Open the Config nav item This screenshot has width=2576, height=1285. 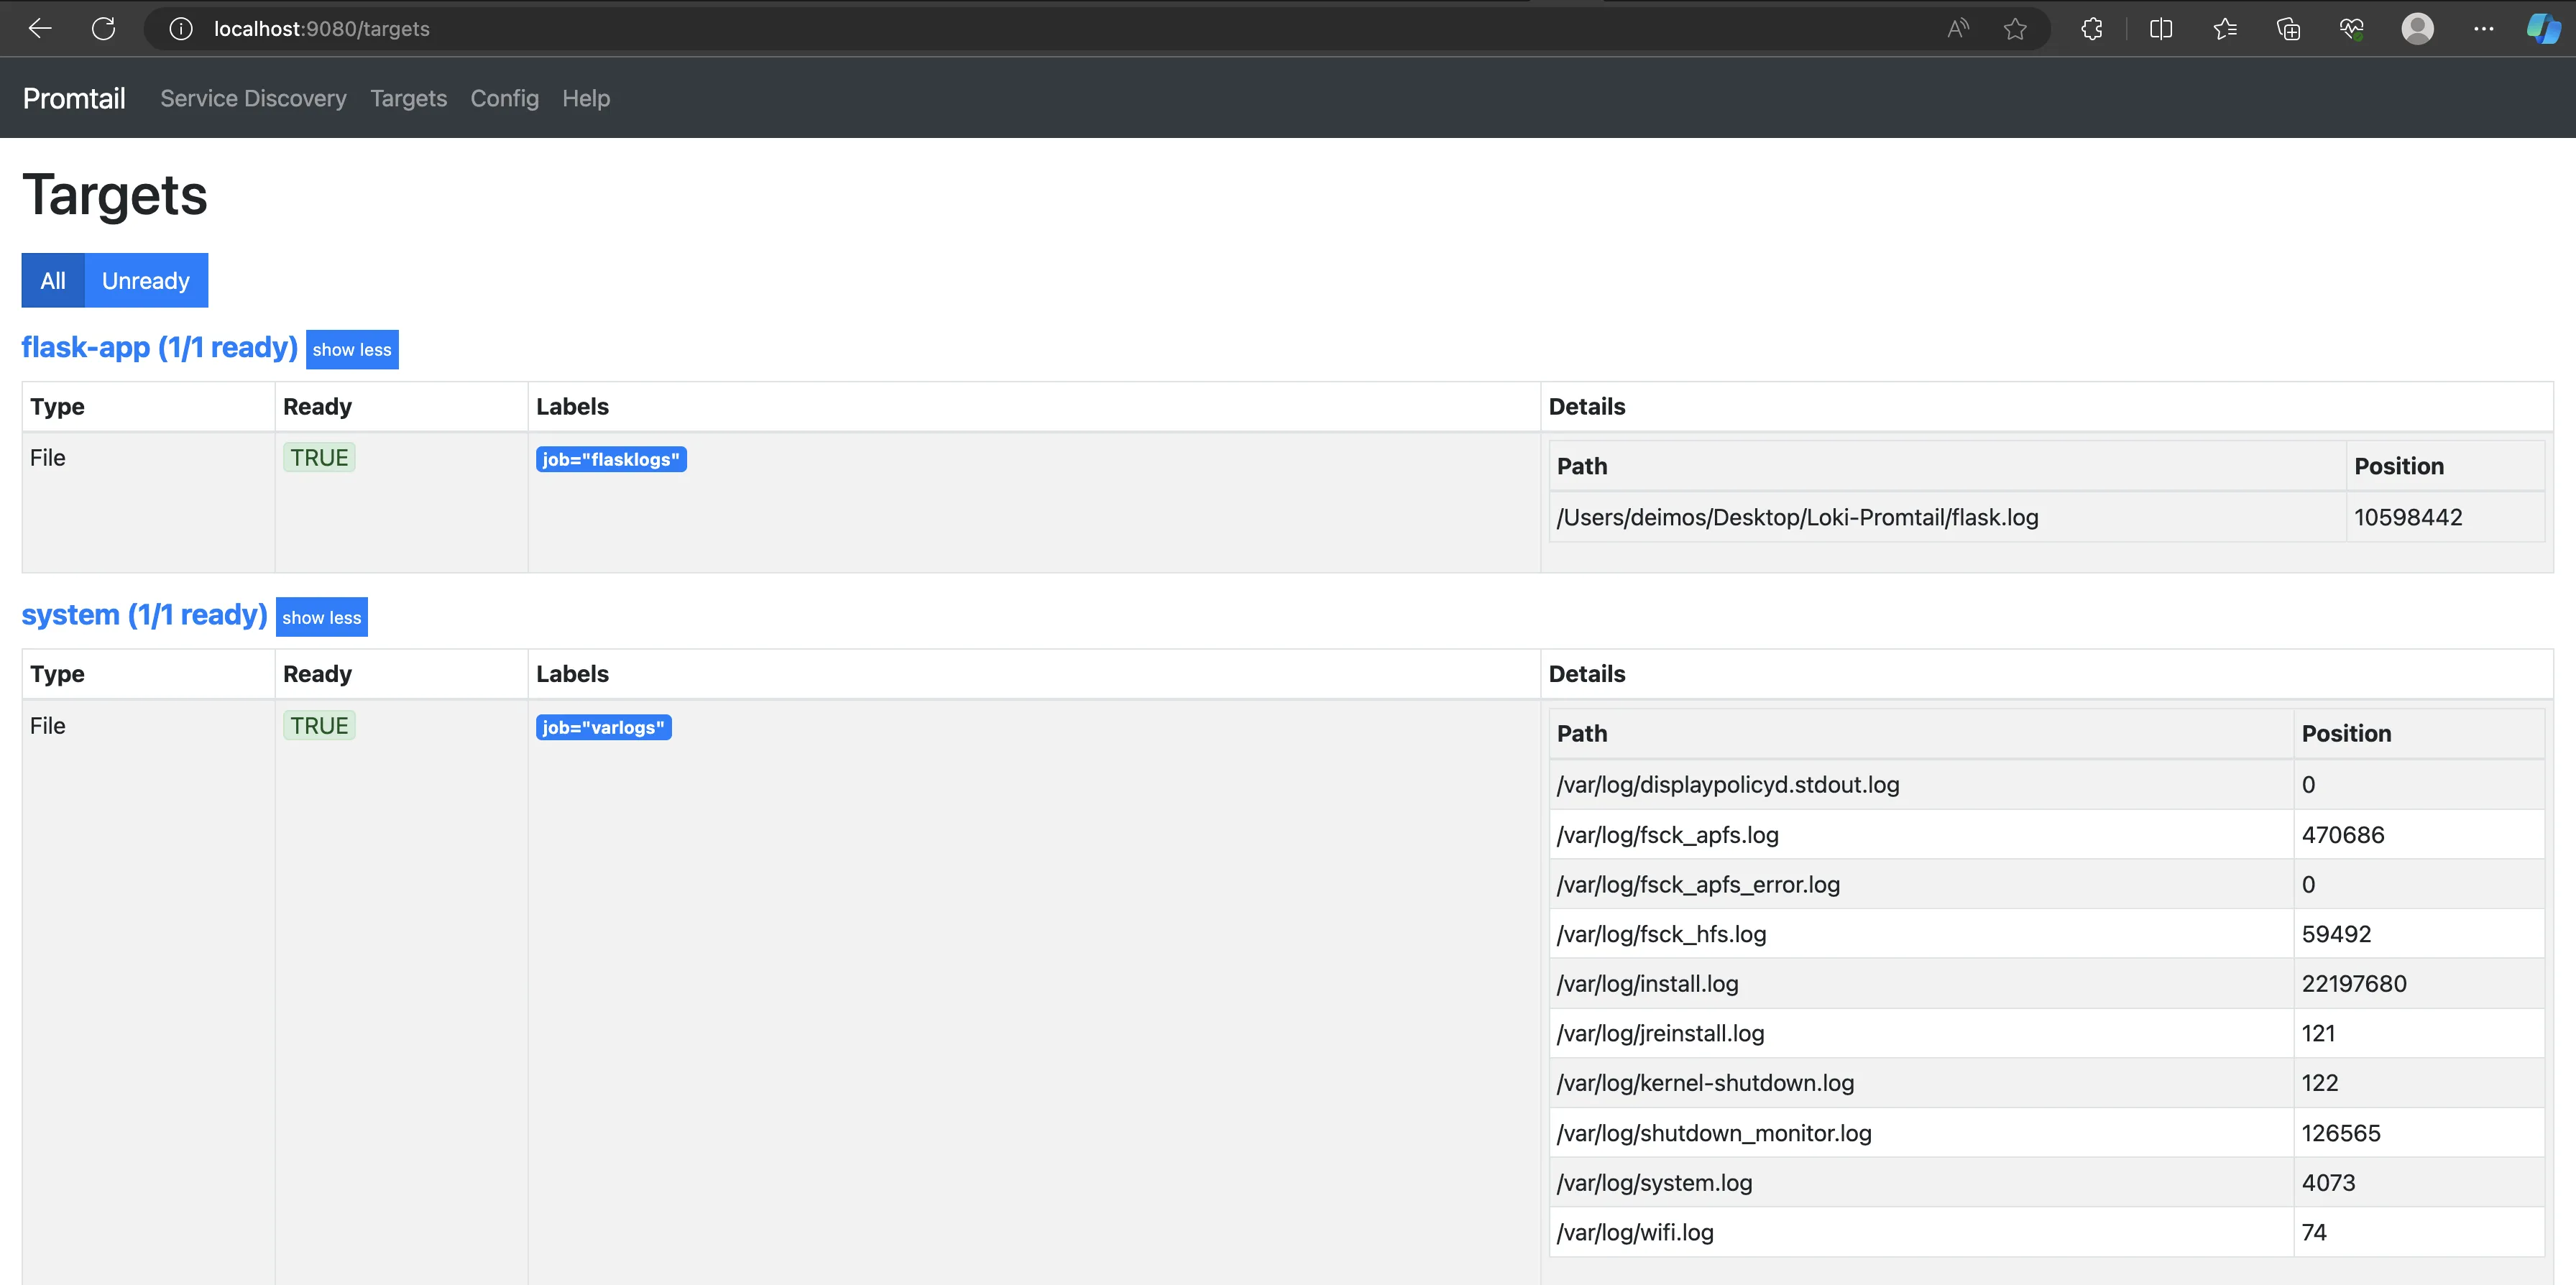point(504,98)
